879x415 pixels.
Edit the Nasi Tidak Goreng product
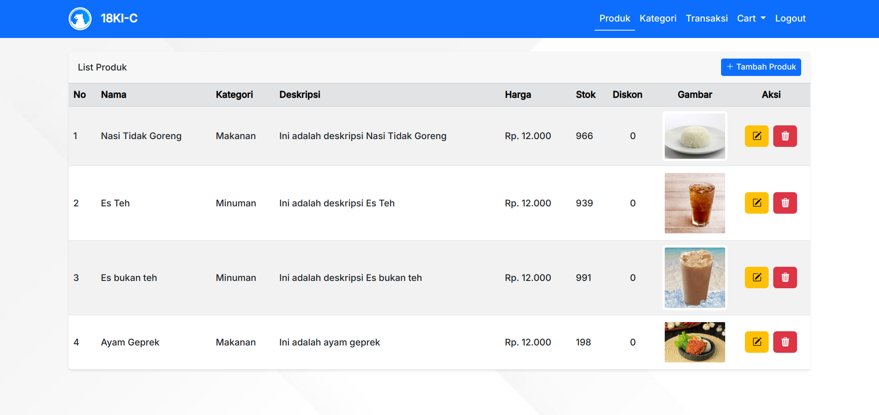coord(756,136)
